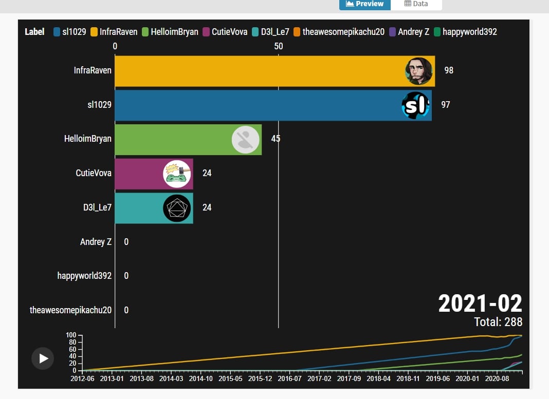Screen dimensions: 549x399
Task: Click the sl1029 avatar icon on the bar
Action: [x=415, y=105]
